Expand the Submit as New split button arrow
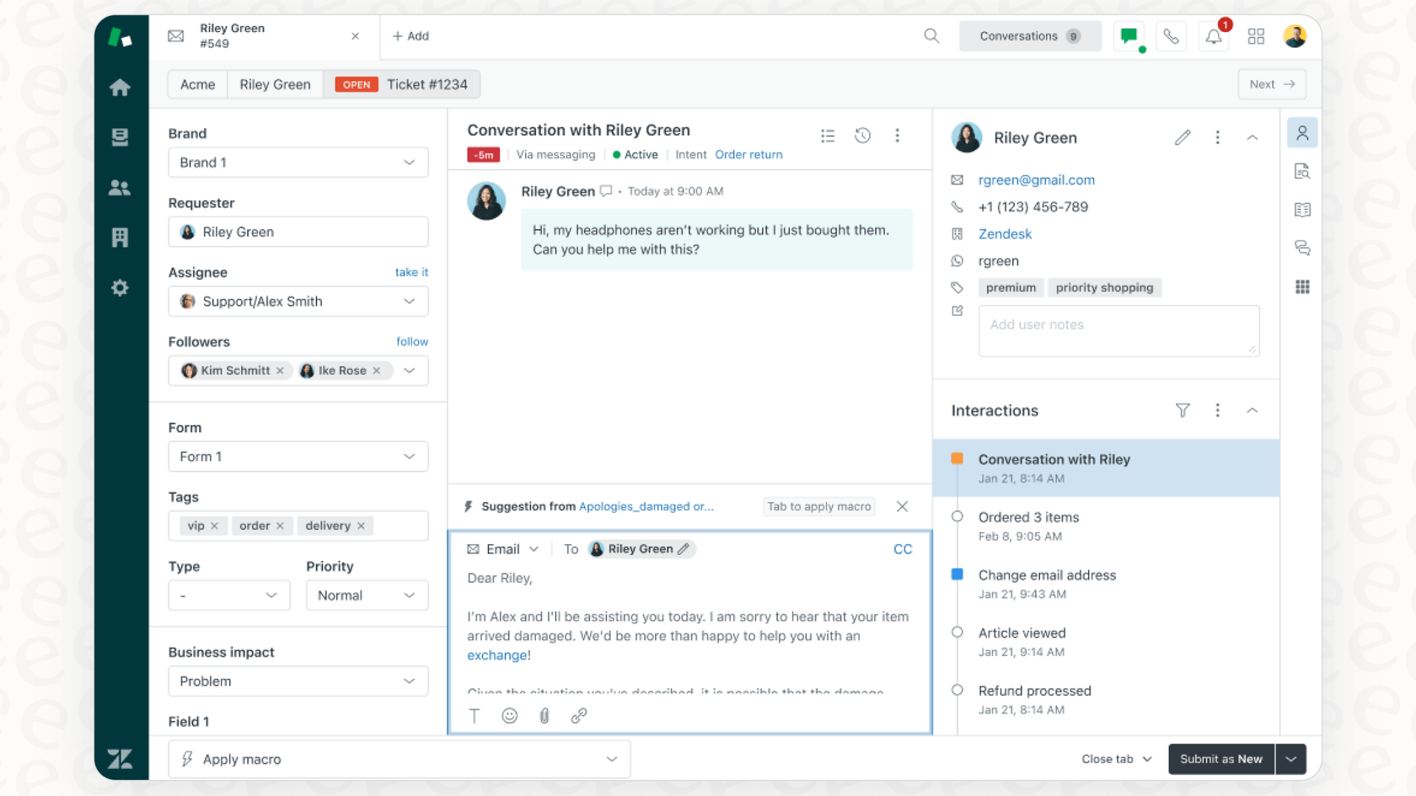Screen dimensions: 1416x796 1290,759
